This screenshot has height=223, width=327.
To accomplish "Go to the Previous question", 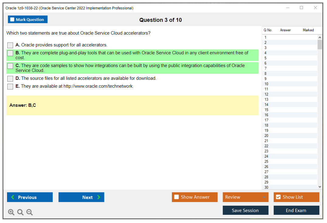I will coord(30,197).
